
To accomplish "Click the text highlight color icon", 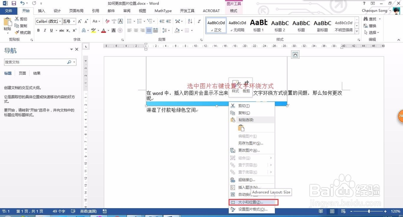I will pyautogui.click(x=93, y=30).
